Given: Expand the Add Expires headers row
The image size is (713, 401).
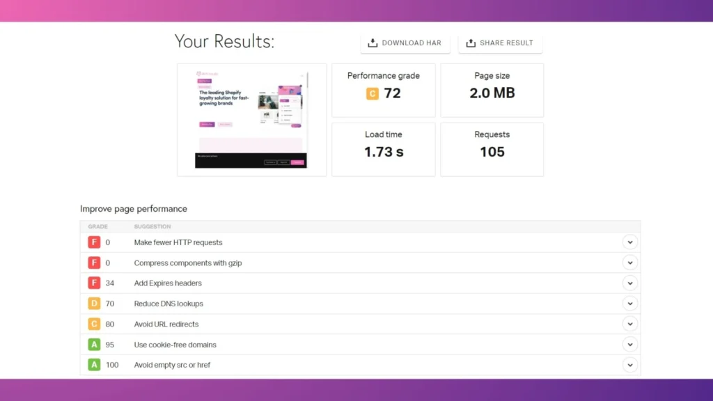Looking at the screenshot, I should 630,283.
